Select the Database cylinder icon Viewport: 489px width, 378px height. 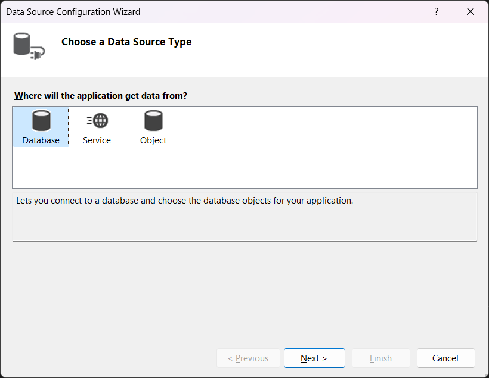[x=41, y=121]
